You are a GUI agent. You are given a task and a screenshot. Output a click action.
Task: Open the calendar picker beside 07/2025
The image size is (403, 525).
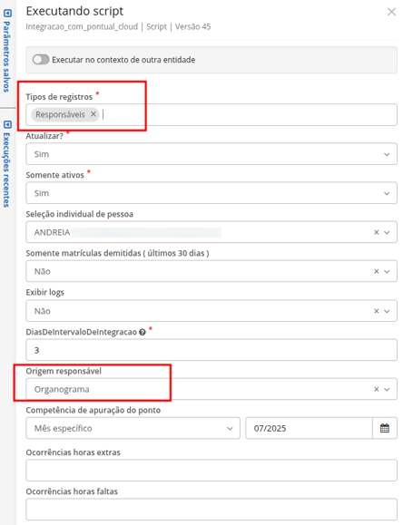(x=385, y=428)
